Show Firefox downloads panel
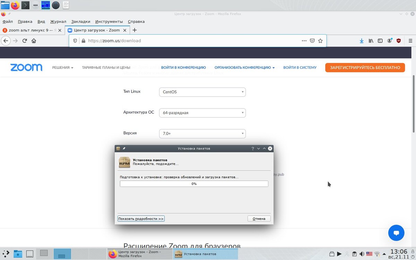Screen dimensions: 416x260 (362, 41)
